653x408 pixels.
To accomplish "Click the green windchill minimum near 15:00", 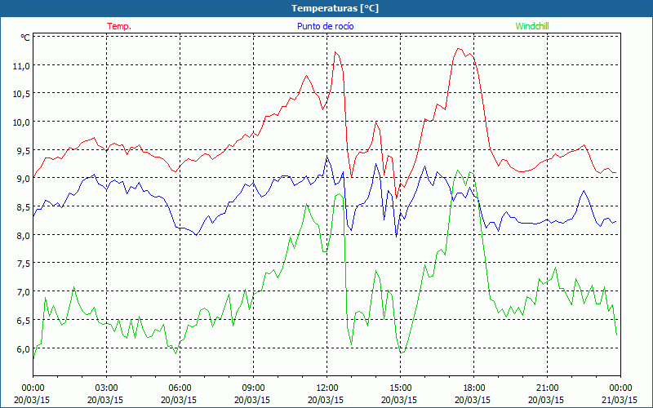I will [402, 353].
